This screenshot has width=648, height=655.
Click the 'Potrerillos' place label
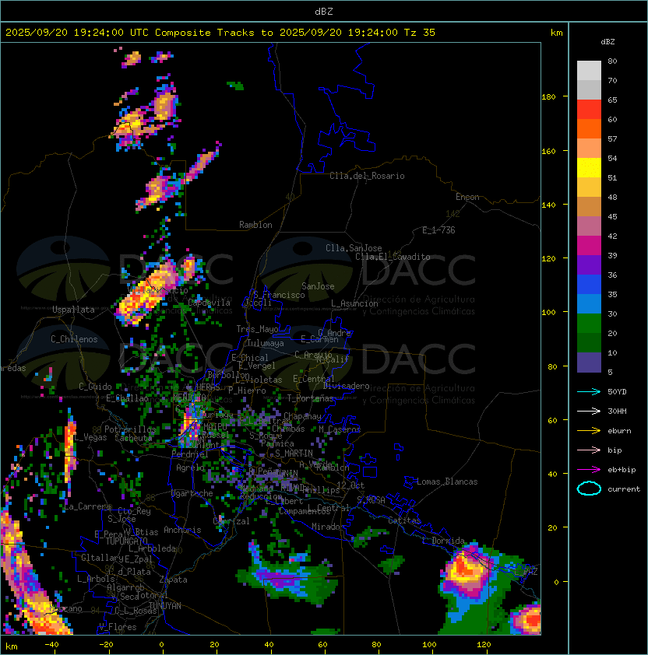pyautogui.click(x=130, y=429)
